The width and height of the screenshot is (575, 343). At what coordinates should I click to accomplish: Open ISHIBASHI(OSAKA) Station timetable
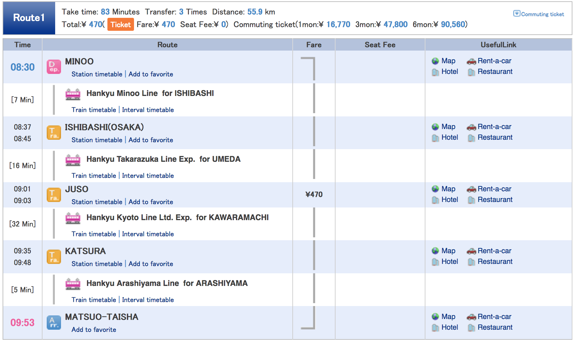point(97,140)
